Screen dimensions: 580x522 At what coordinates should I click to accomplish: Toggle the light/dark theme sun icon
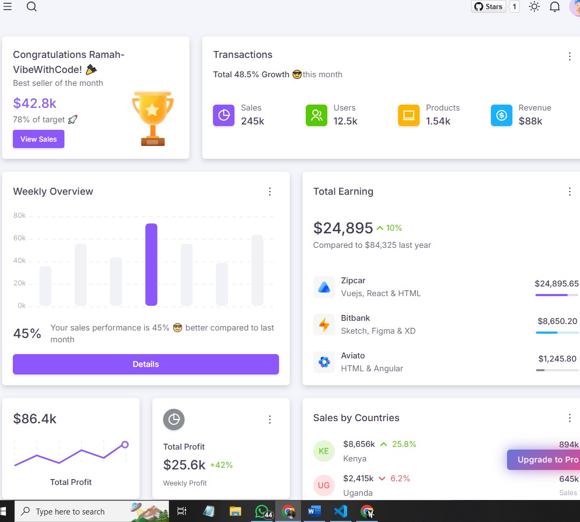[534, 6]
